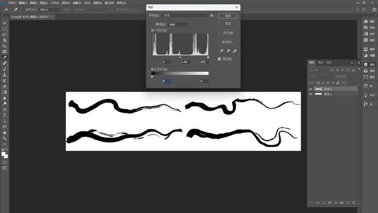Open the File menu

[x=12, y=3]
